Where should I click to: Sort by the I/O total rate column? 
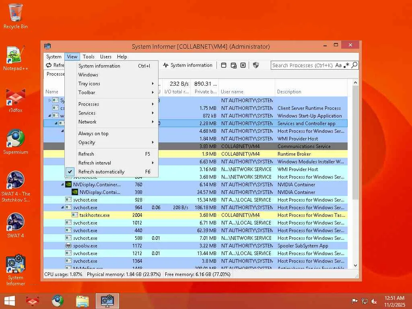coord(176,88)
